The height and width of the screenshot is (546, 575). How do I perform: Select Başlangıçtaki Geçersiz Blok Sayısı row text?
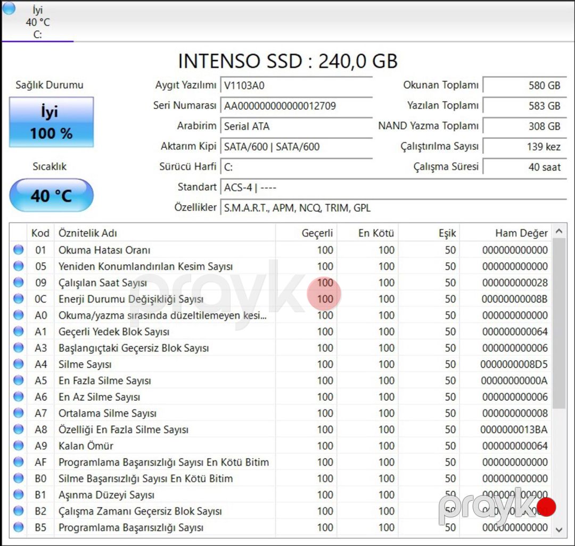pyautogui.click(x=134, y=348)
